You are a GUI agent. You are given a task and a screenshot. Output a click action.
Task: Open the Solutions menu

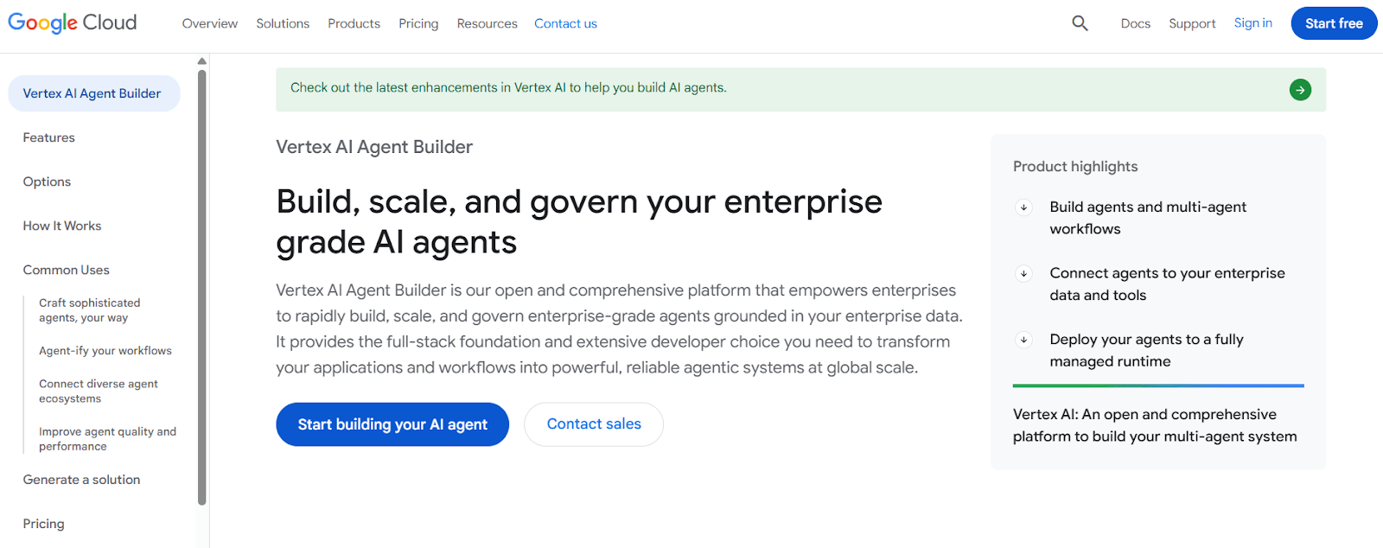click(283, 23)
